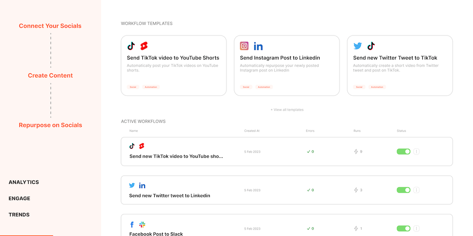Click View all templates link
The width and height of the screenshot is (473, 236).
[287, 110]
